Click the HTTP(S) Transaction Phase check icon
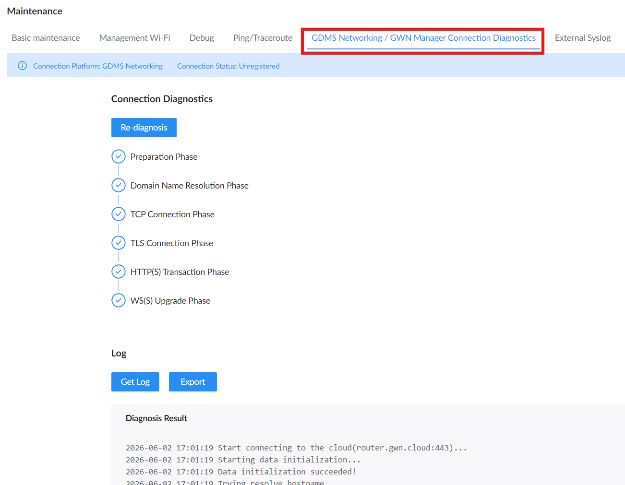Image resolution: width=625 pixels, height=485 pixels. pyautogui.click(x=119, y=272)
